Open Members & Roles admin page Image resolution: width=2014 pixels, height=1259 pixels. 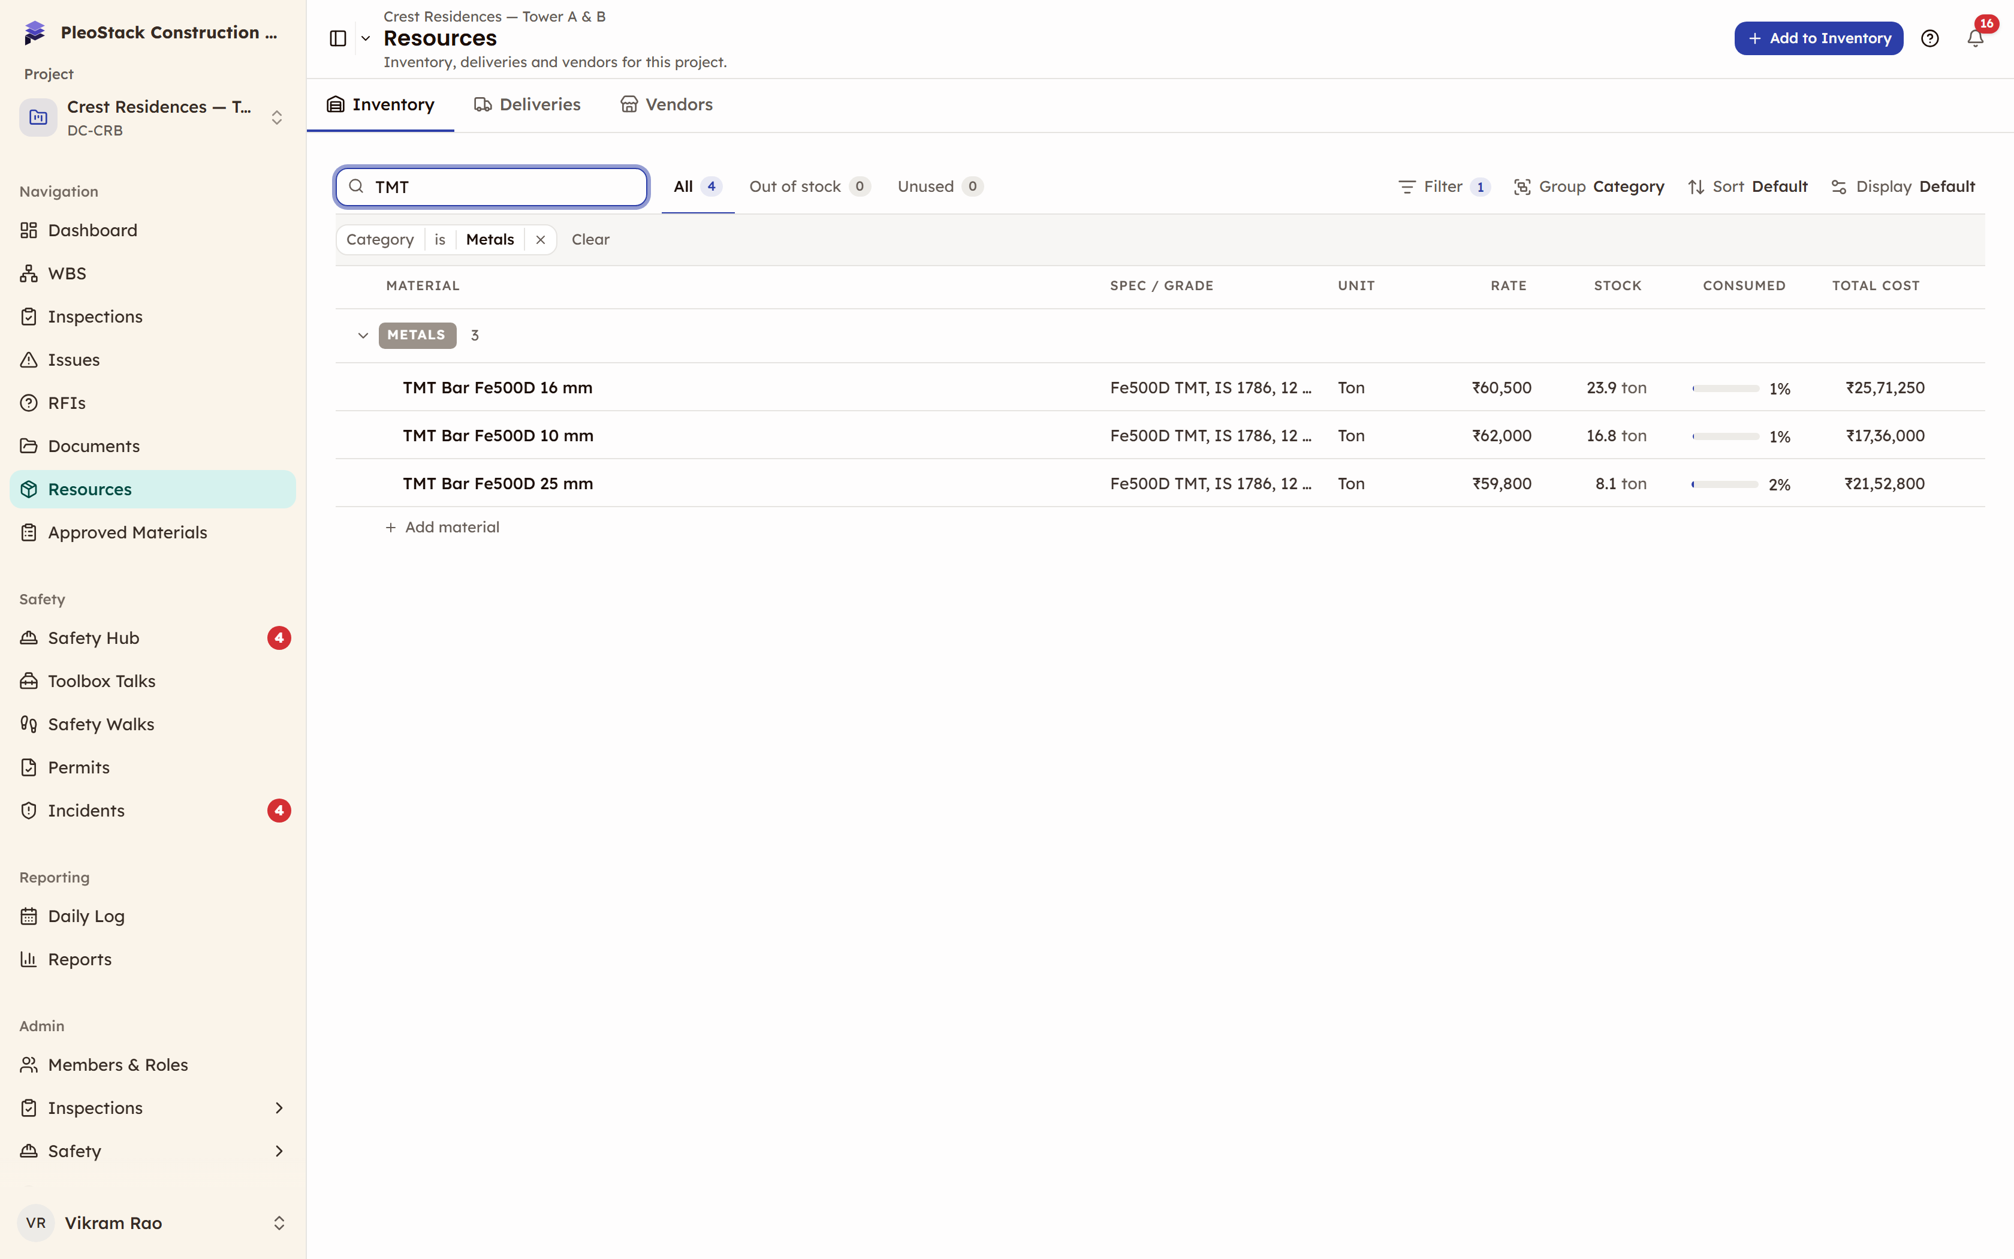pyautogui.click(x=152, y=1065)
